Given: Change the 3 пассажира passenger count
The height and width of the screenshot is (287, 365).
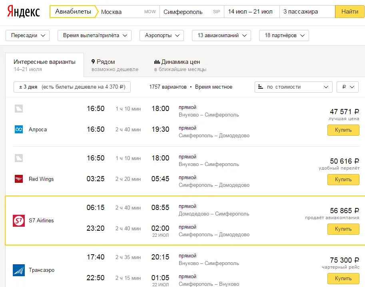Looking at the screenshot, I should click(x=307, y=12).
